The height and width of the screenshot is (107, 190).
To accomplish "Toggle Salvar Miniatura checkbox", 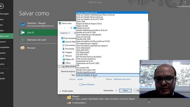I will (x=80, y=84).
